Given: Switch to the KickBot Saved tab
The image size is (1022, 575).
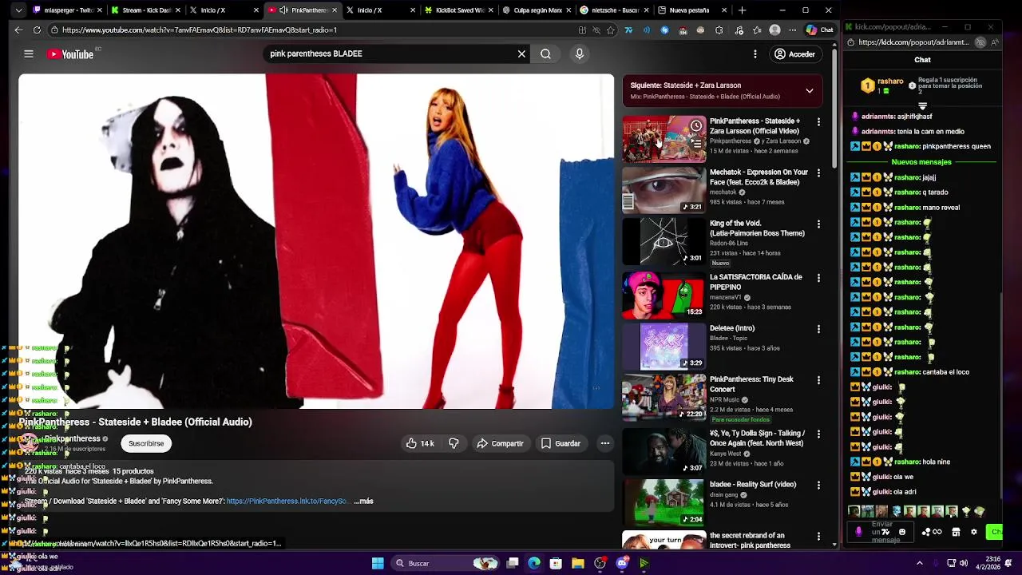Looking at the screenshot, I should click(458, 10).
